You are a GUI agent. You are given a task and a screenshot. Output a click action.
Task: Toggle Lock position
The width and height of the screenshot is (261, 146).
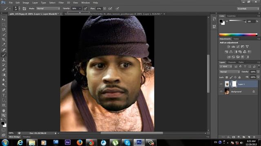click(x=235, y=77)
